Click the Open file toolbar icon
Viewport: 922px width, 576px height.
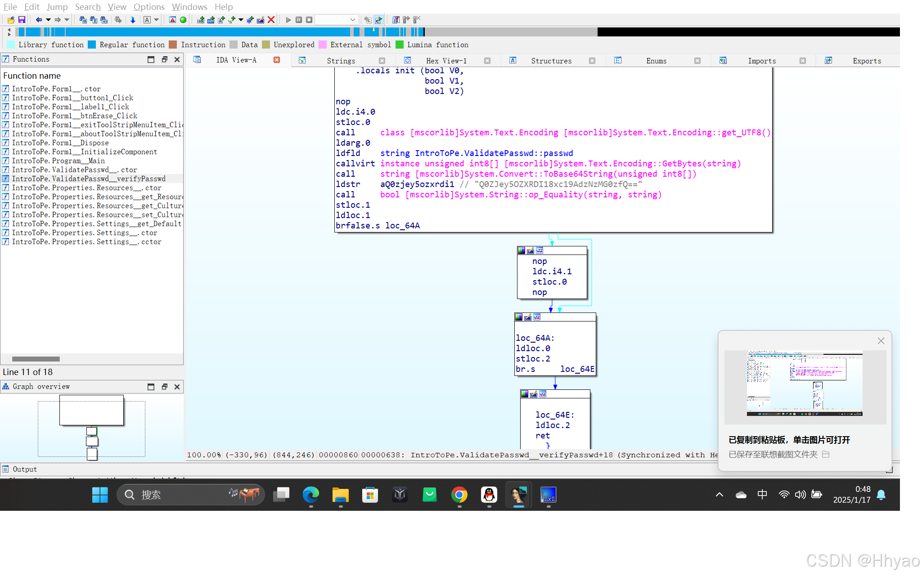pos(11,20)
